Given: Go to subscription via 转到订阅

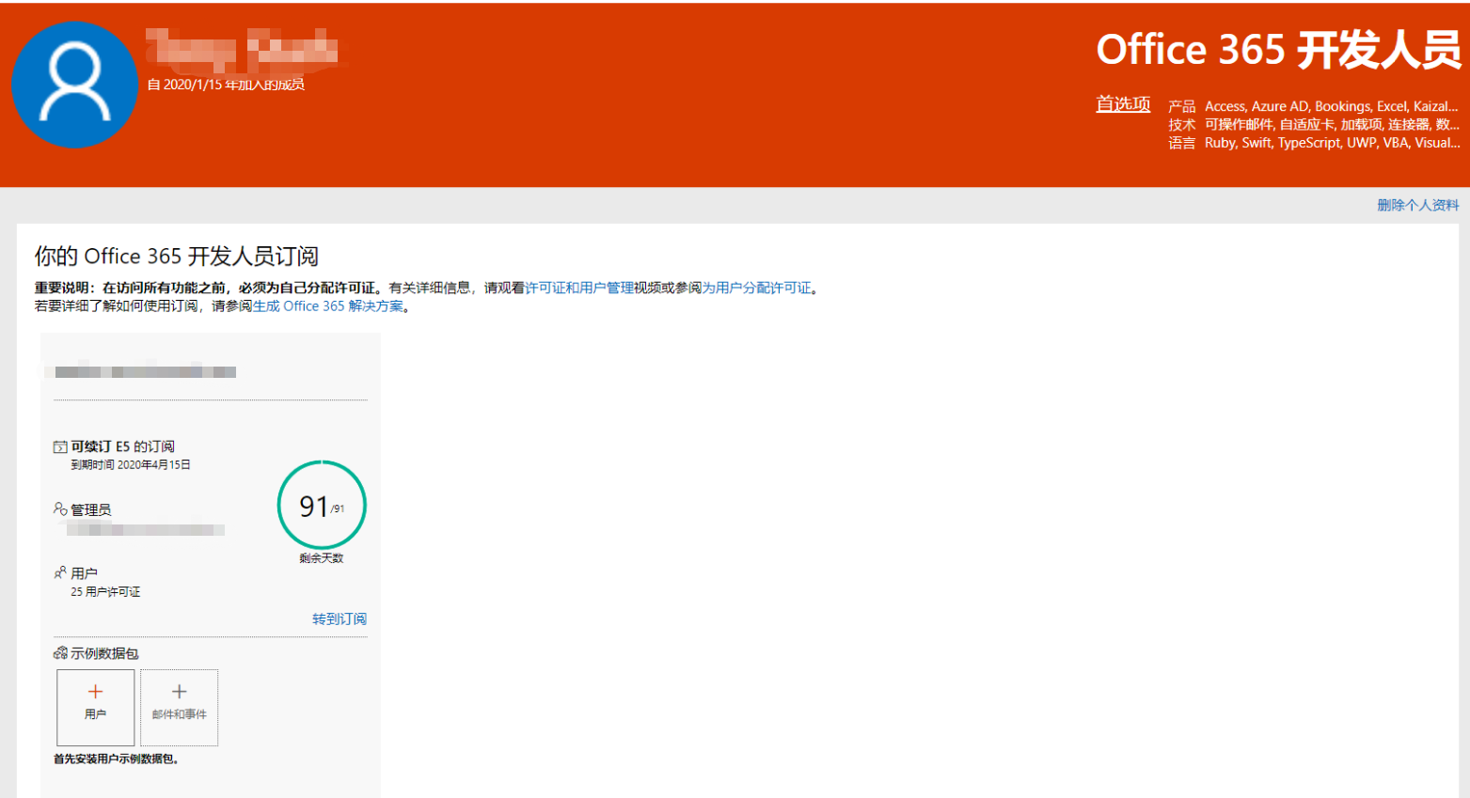Looking at the screenshot, I should tap(339, 618).
